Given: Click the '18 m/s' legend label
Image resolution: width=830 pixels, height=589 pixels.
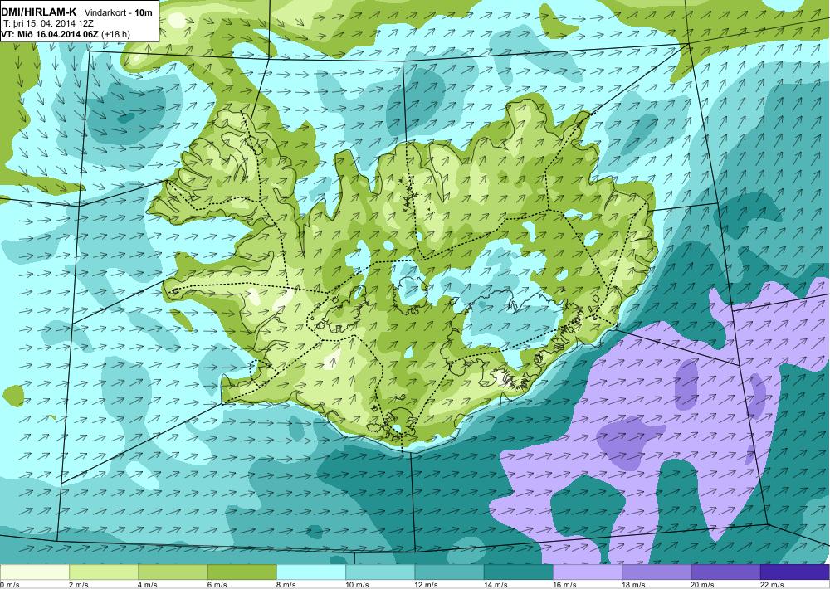Looking at the screenshot, I should pos(633,585).
